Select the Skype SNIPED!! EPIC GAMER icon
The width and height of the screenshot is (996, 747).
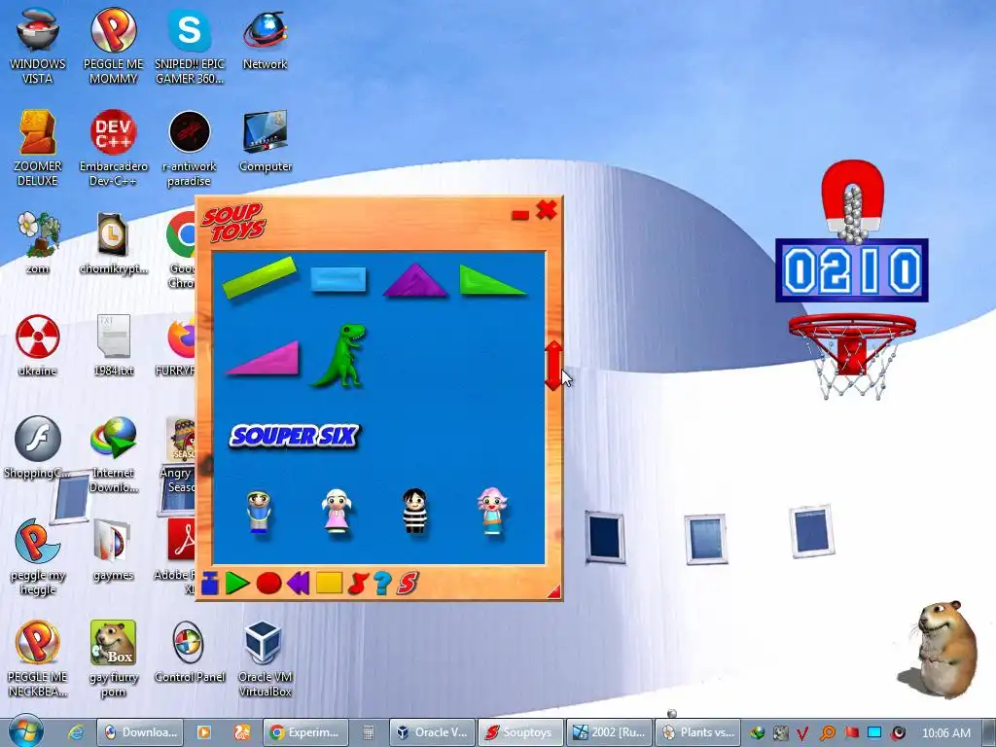coord(190,46)
